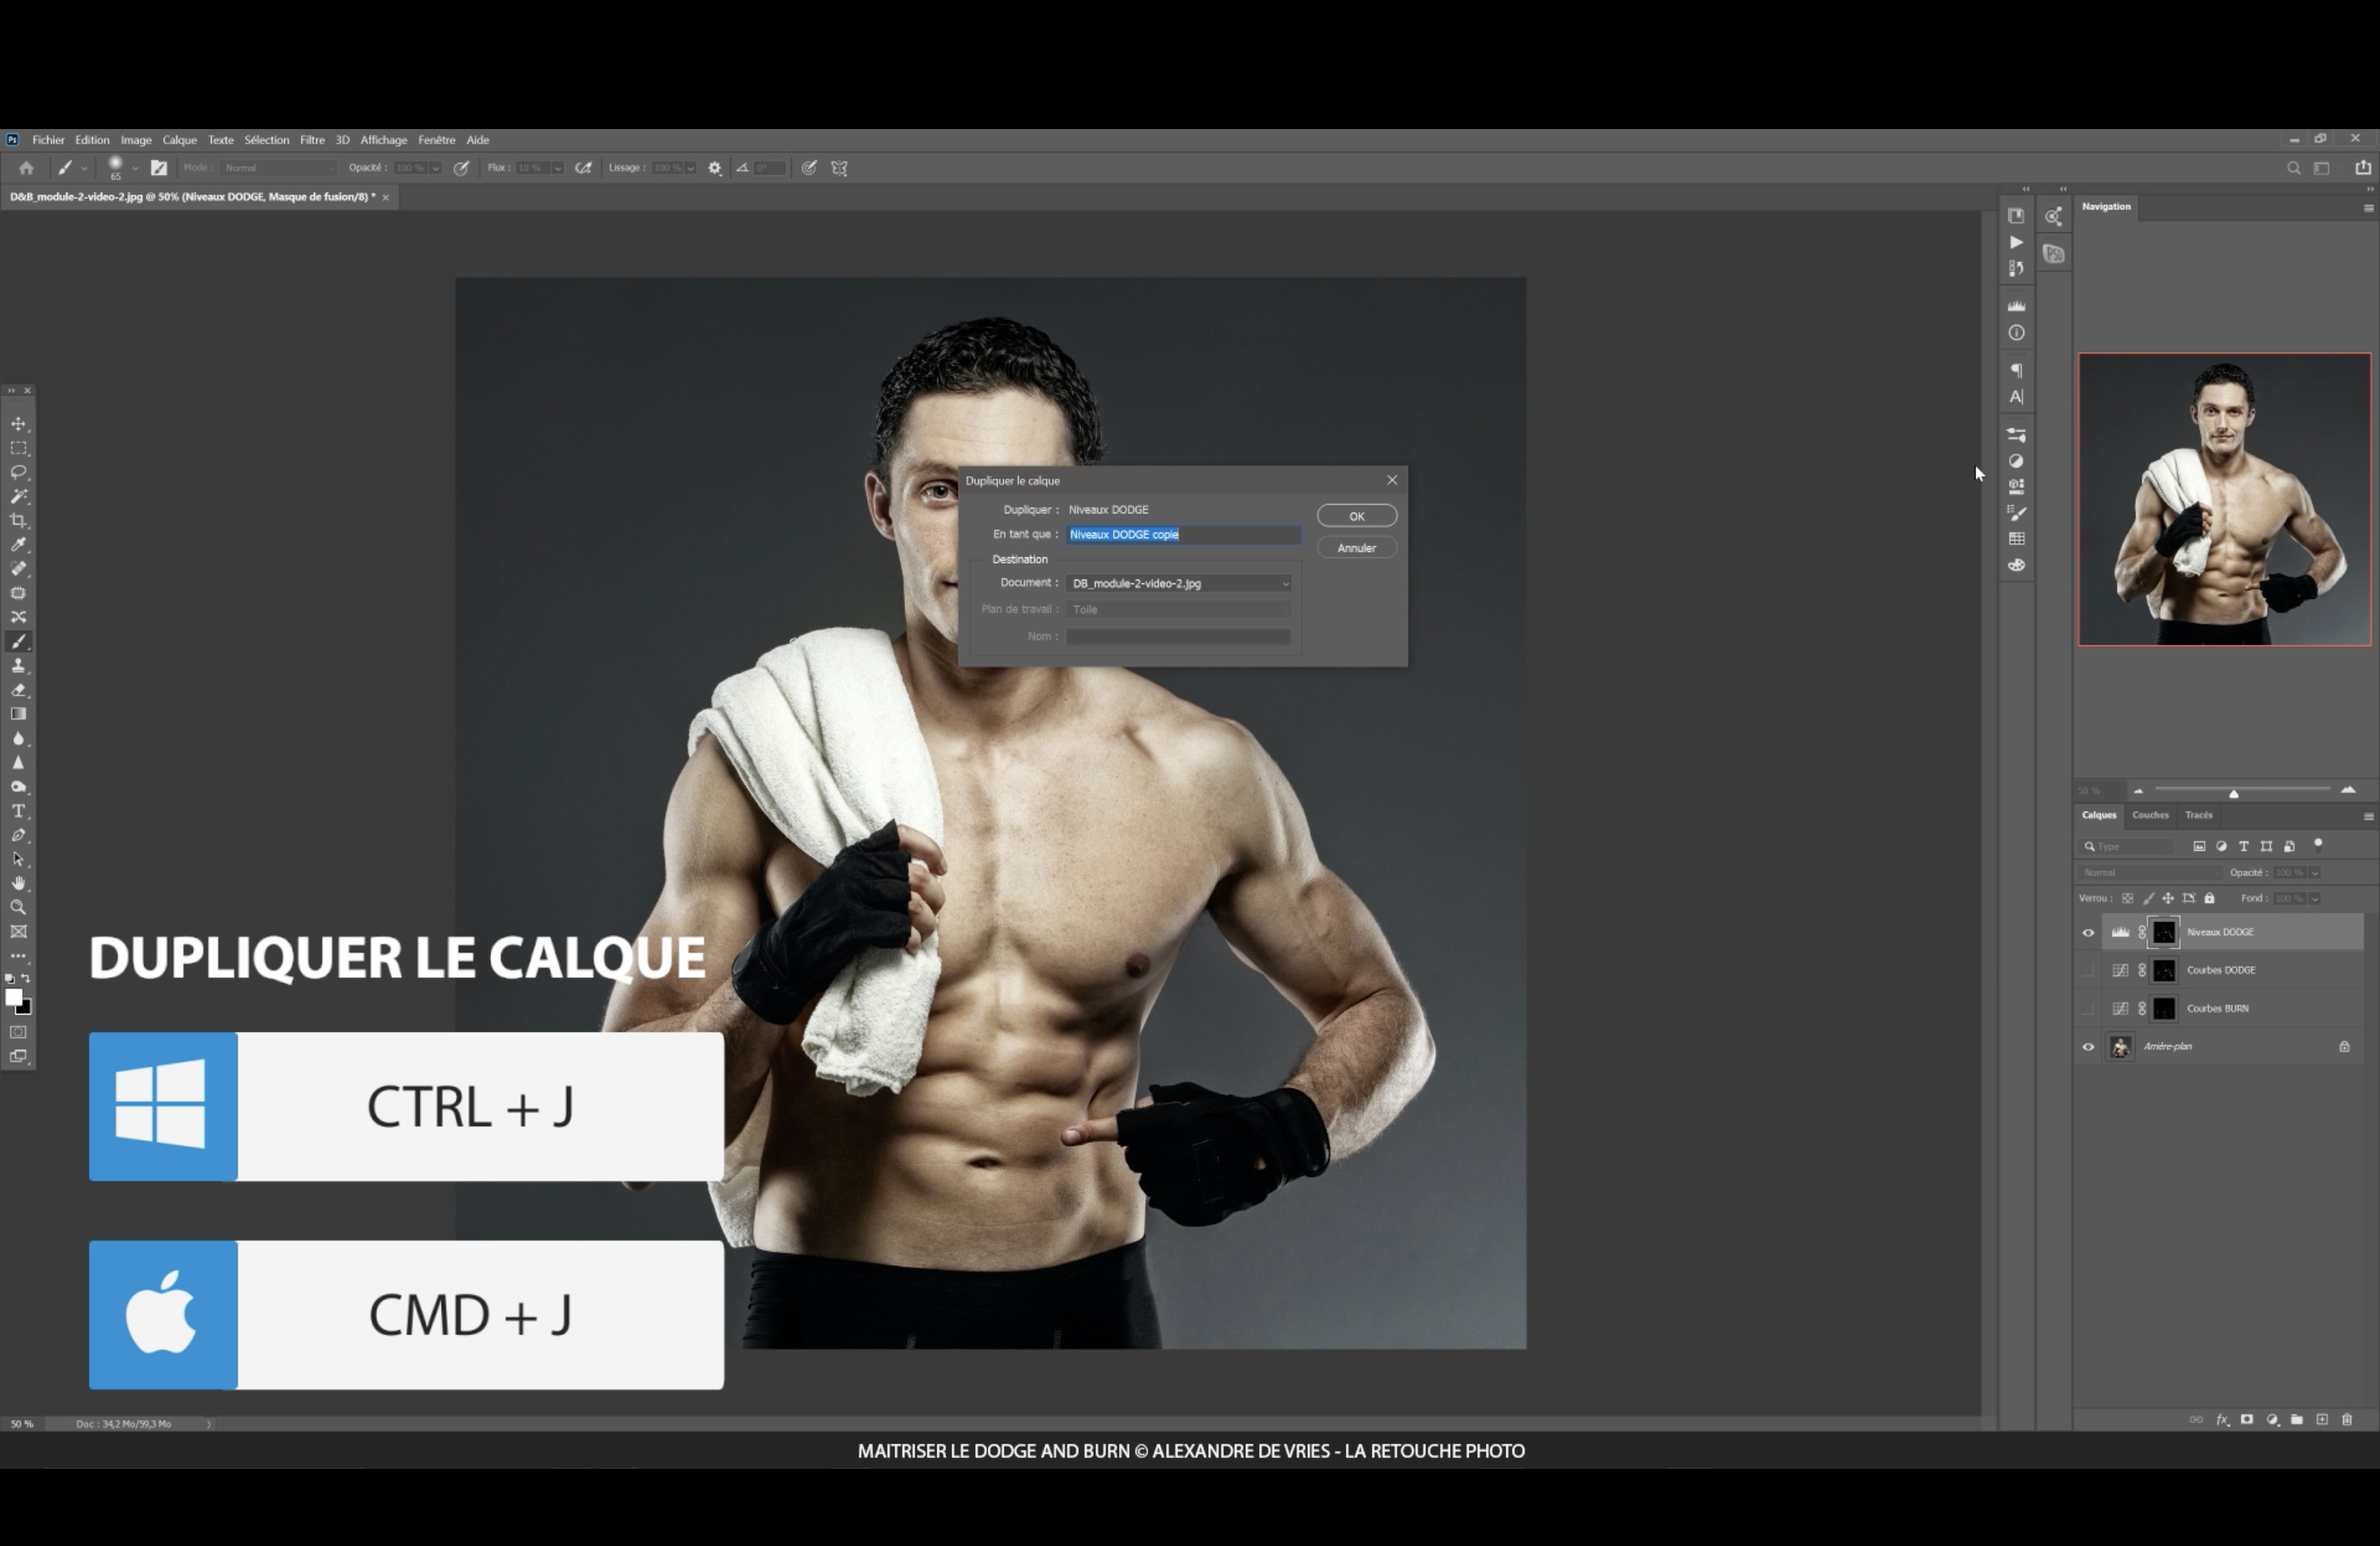Select the Type text tool
This screenshot has width=2380, height=1546.
(x=19, y=811)
